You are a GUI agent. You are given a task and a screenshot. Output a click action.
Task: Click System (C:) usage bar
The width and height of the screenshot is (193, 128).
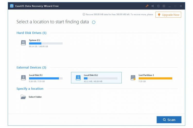click(x=46, y=43)
